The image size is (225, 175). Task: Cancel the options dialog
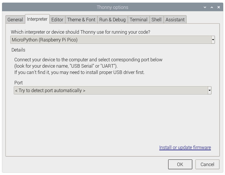[207, 164]
